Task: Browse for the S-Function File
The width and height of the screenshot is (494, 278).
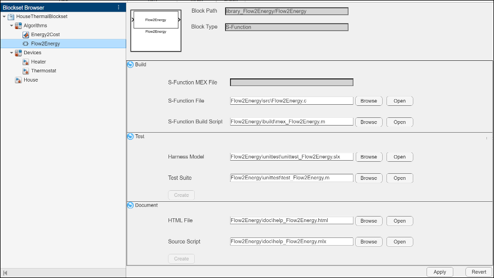Action: click(x=369, y=101)
